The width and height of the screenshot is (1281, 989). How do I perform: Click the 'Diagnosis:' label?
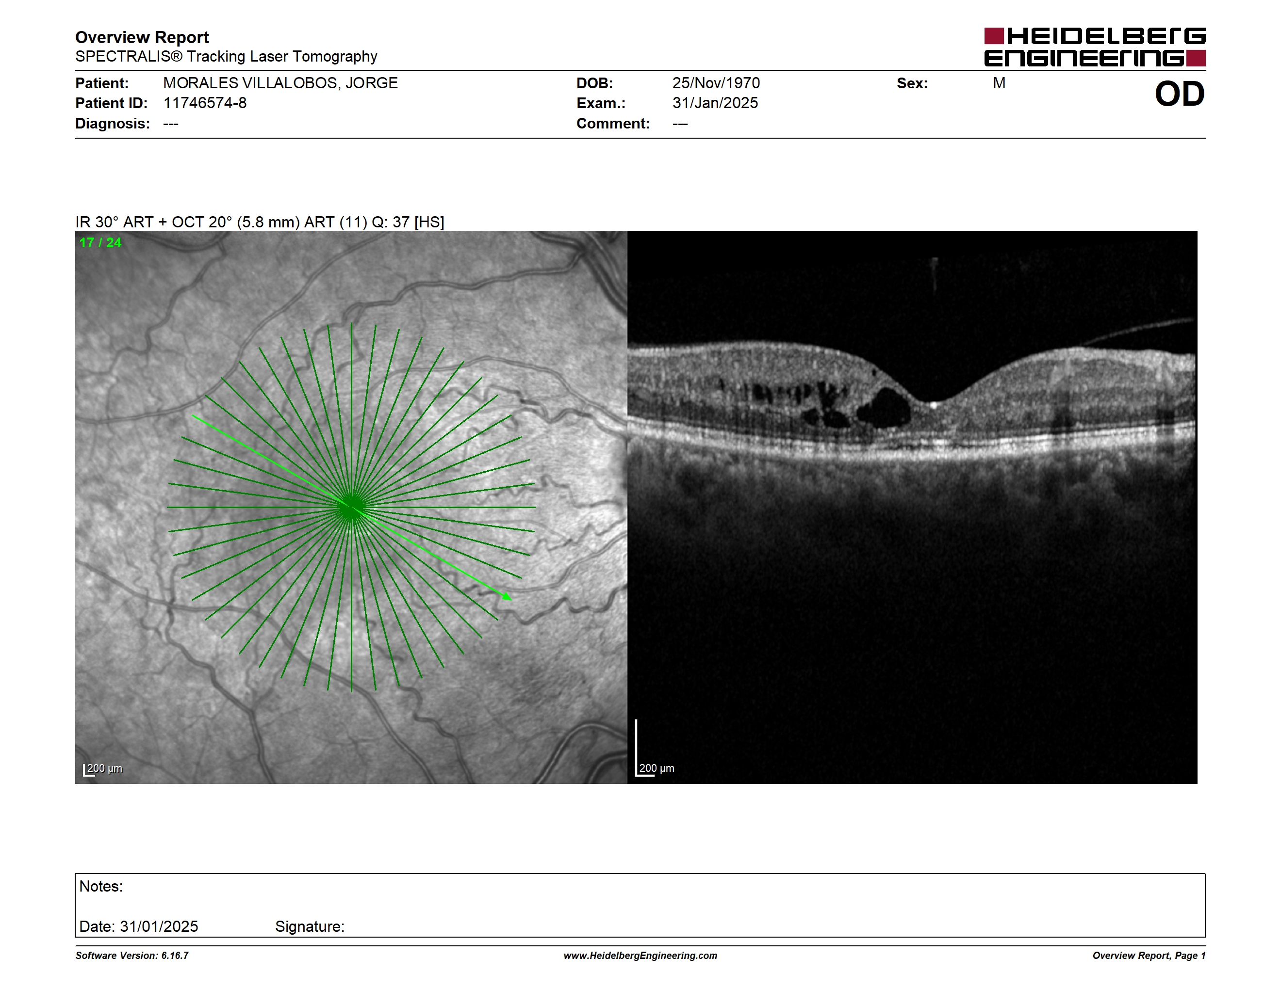point(113,124)
